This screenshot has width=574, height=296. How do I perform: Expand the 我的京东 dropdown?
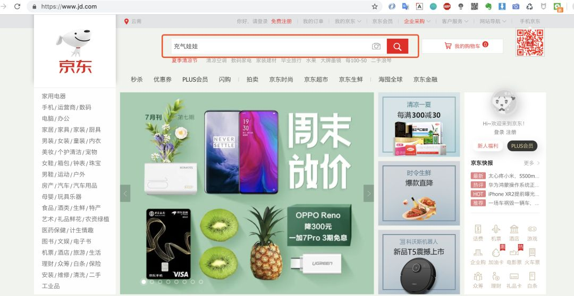click(x=348, y=21)
